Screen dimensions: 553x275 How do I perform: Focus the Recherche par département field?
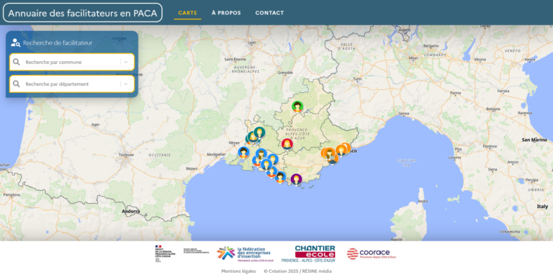point(72,84)
